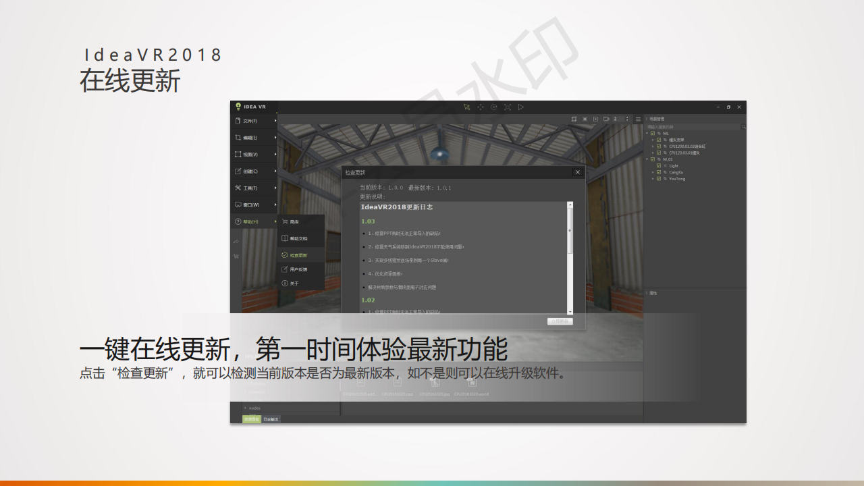Expand the 槽头支架 tree node
864x486 pixels.
pos(653,140)
